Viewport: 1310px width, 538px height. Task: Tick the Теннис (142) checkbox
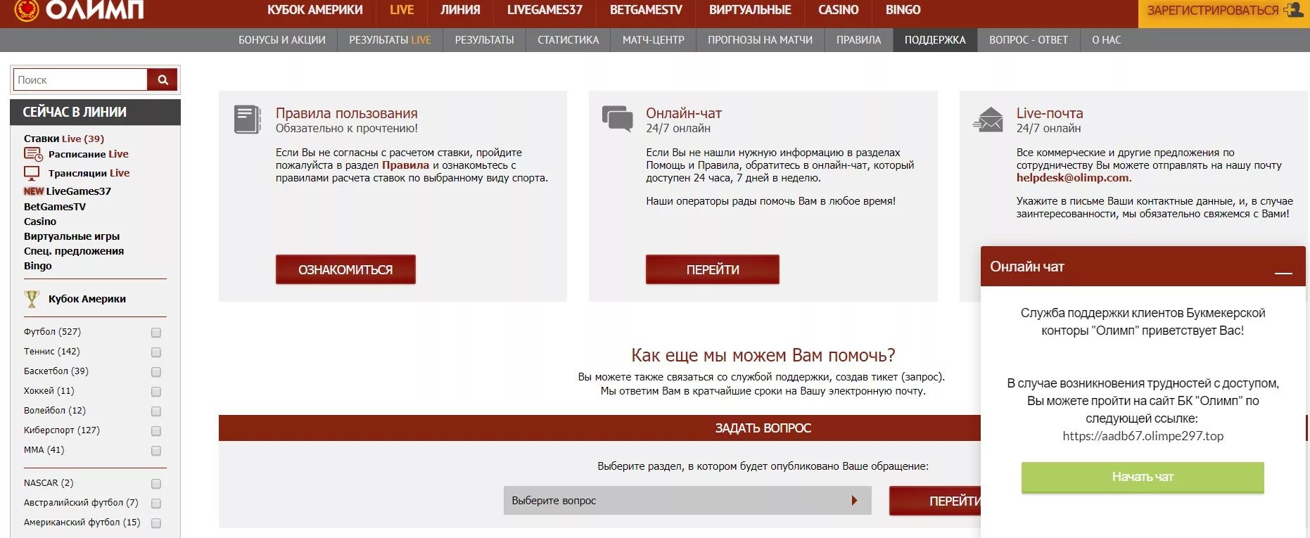pos(156,352)
